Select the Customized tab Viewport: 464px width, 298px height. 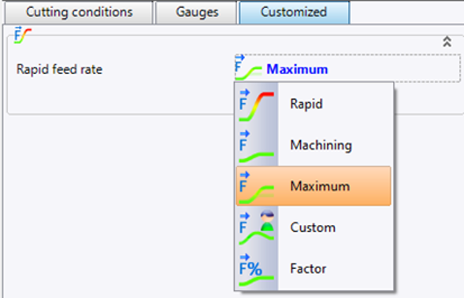(294, 13)
